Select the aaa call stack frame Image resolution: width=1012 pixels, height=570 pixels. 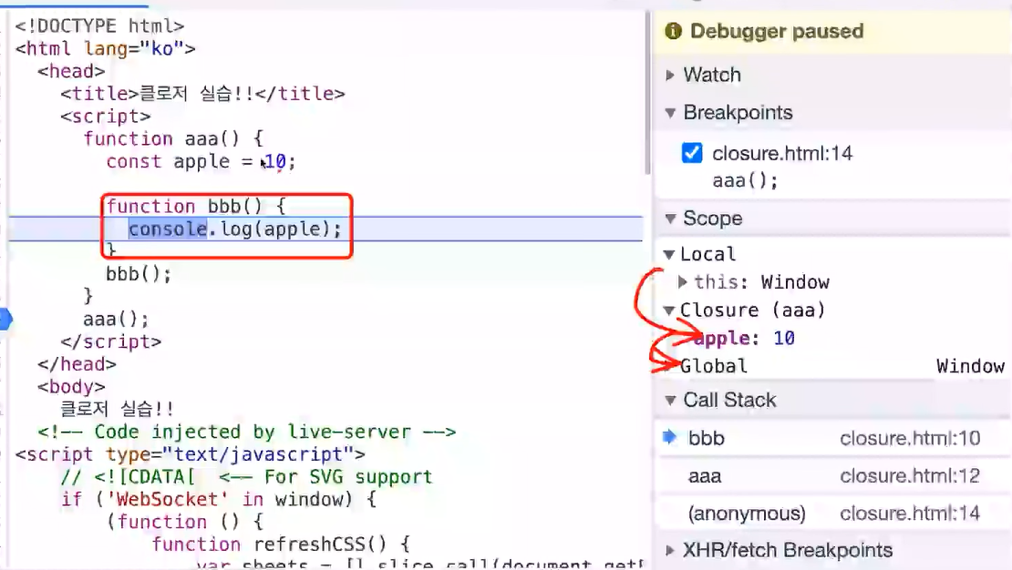pyautogui.click(x=834, y=476)
